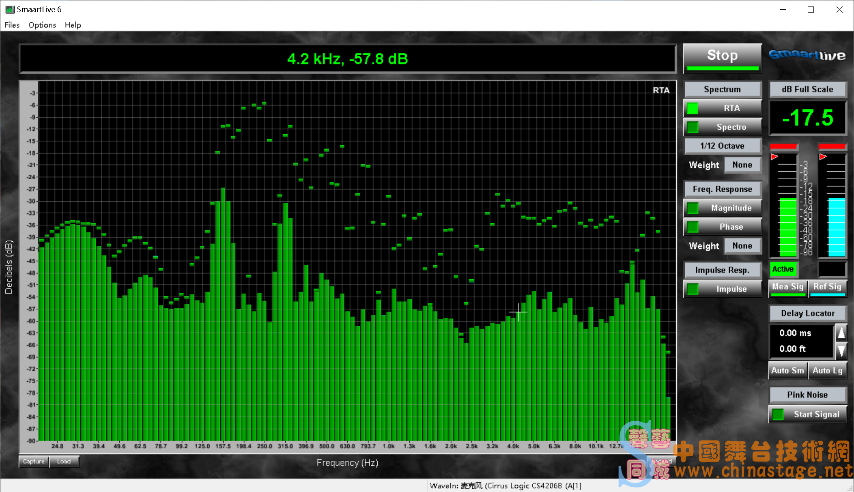Click the Capture button below the graph

34,462
